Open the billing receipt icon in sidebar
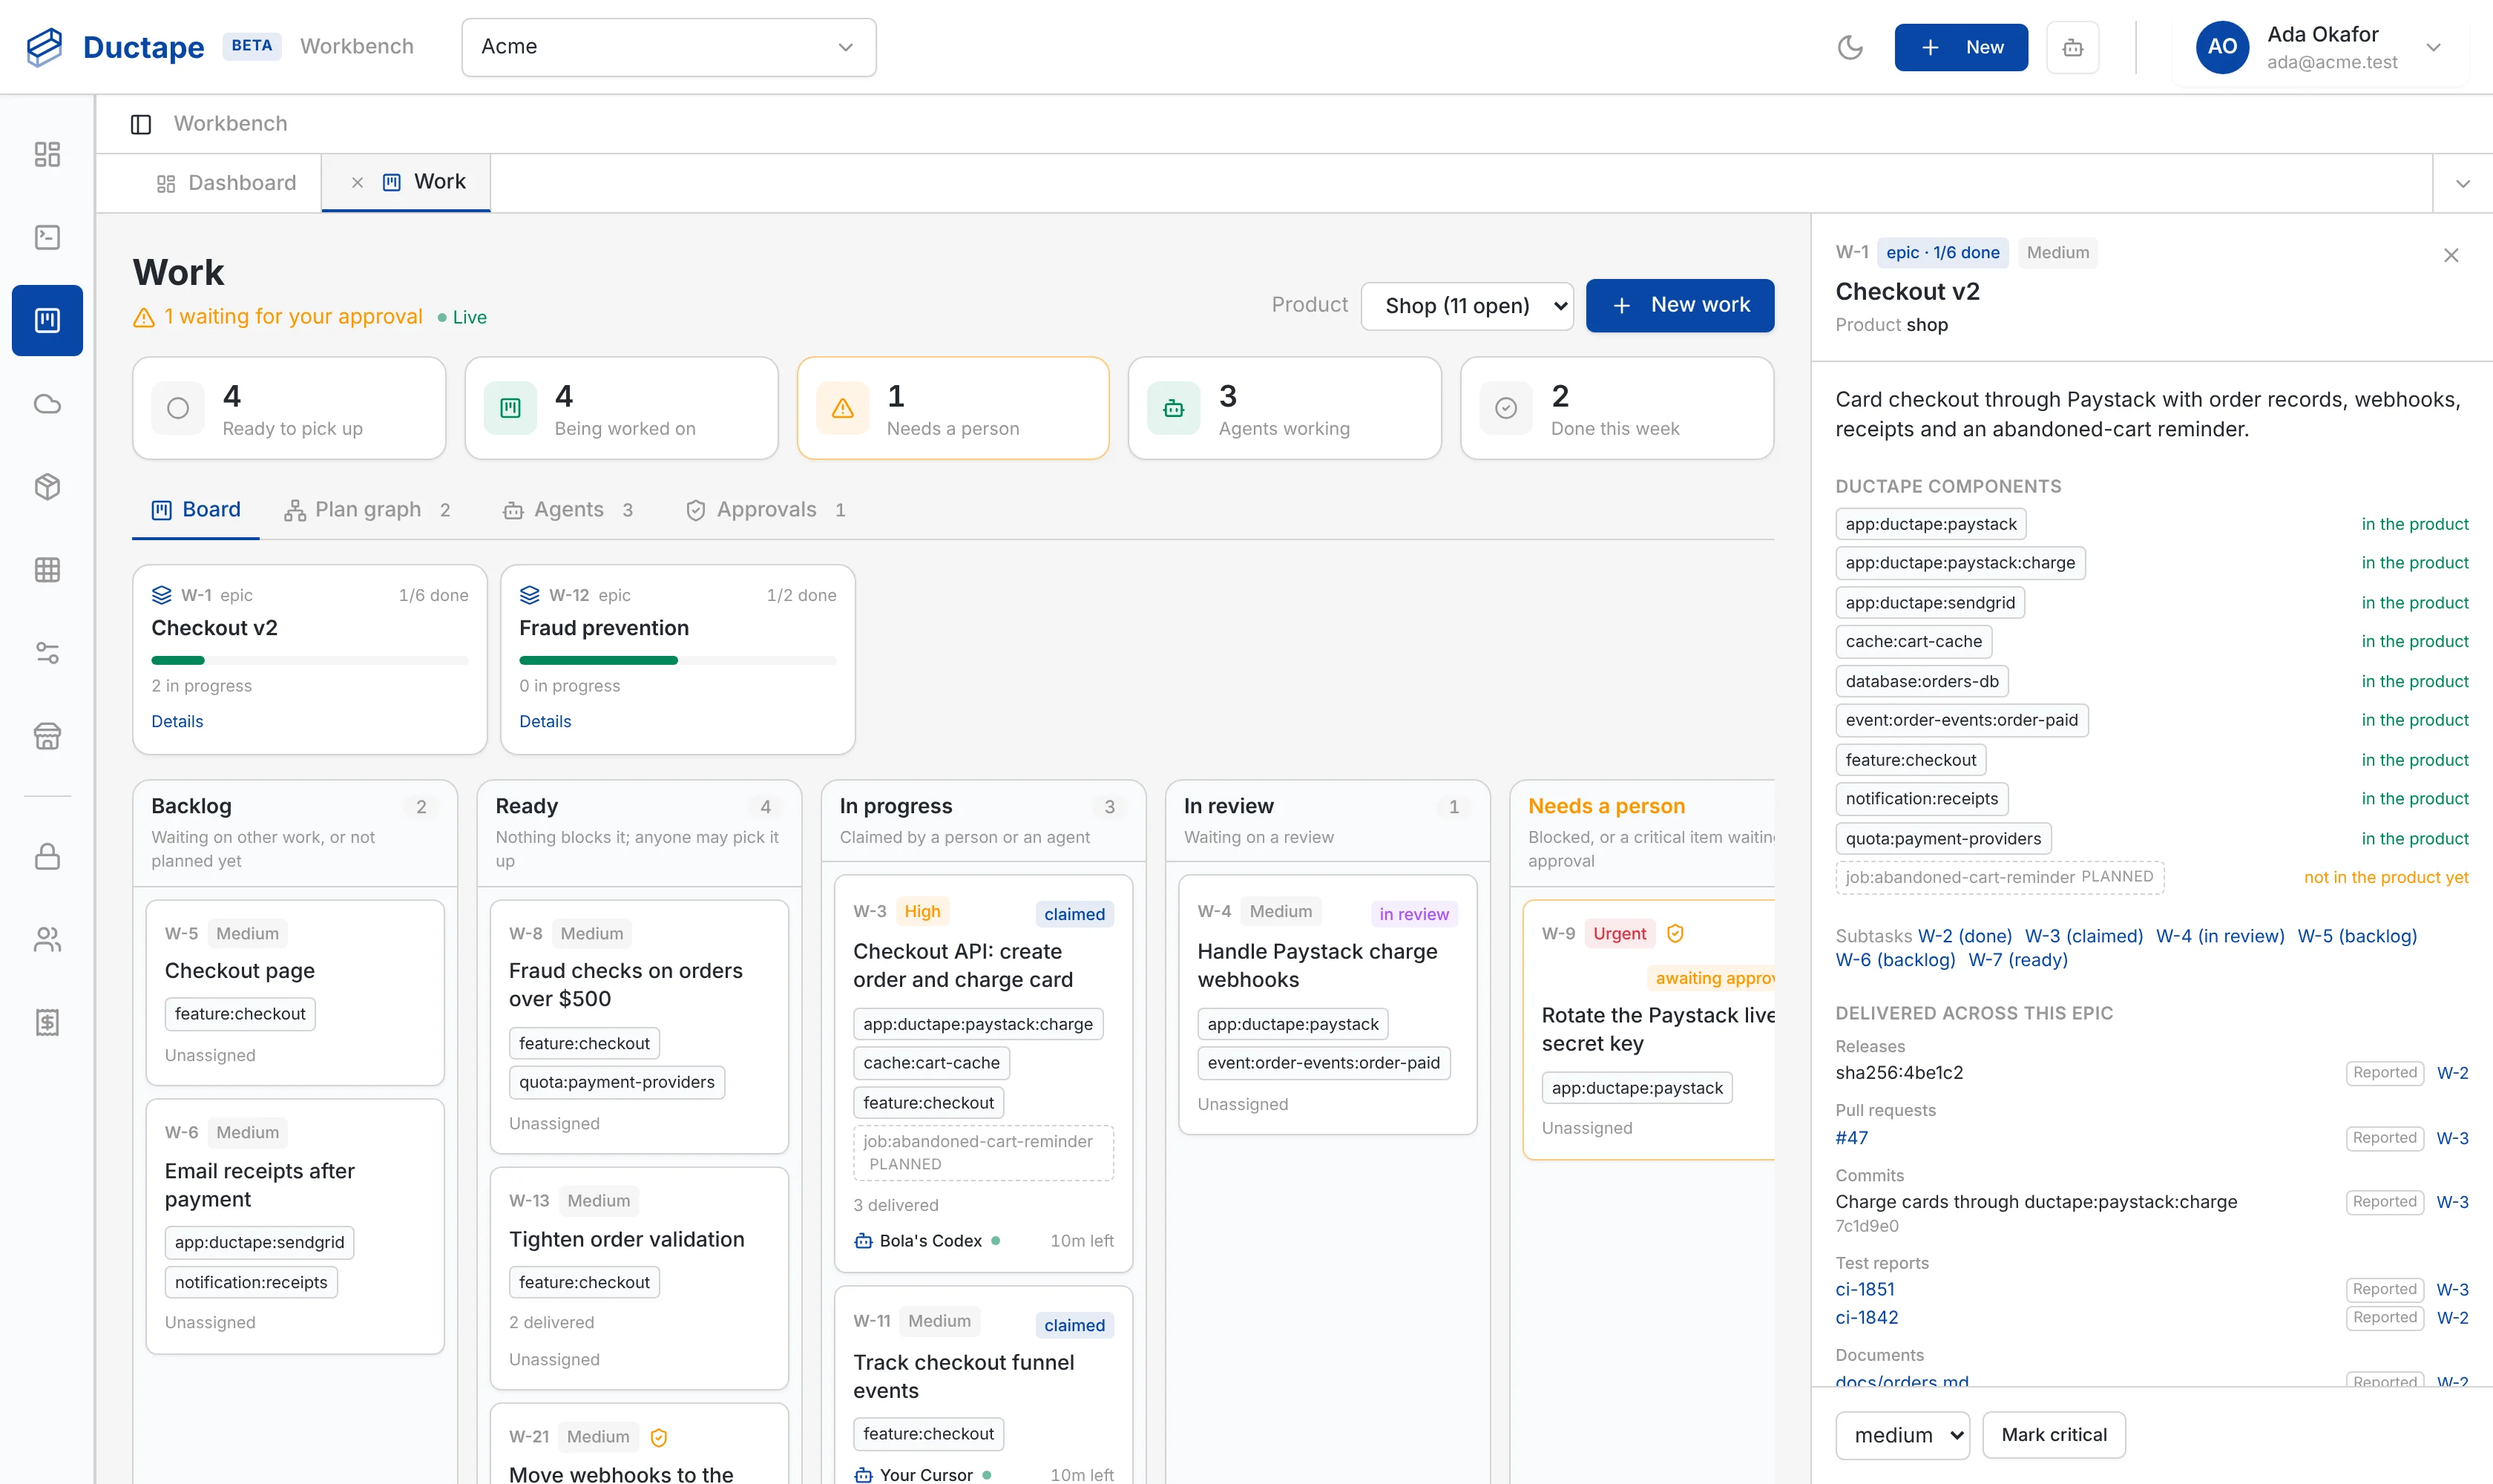Viewport: 2493px width, 1484px height. [x=47, y=1022]
